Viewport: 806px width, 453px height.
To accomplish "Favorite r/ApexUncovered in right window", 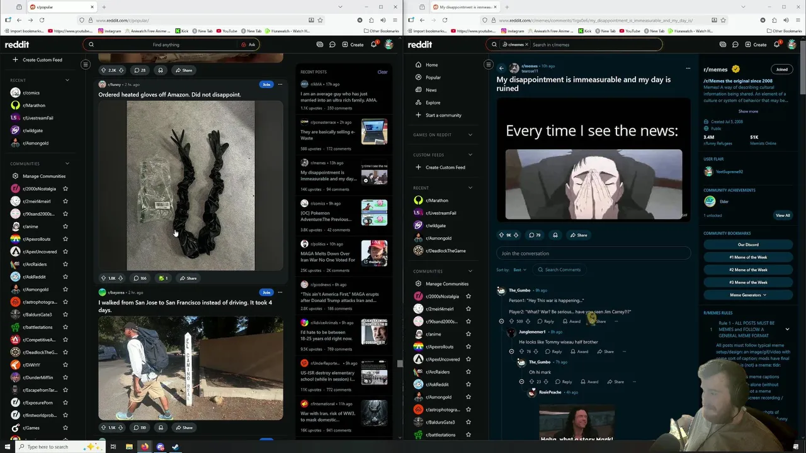I will [x=468, y=359].
